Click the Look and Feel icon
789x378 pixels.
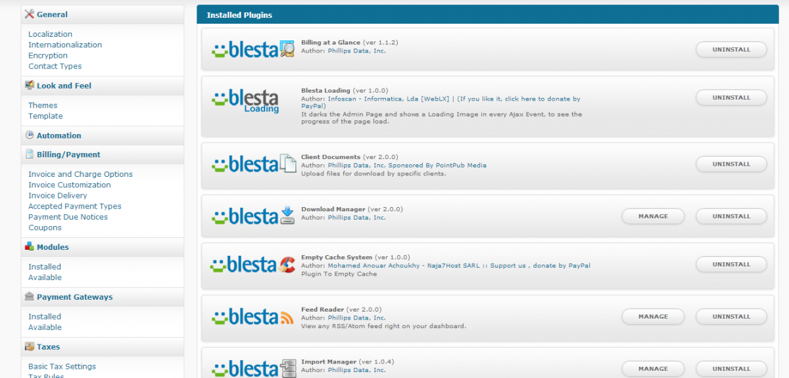tap(29, 85)
